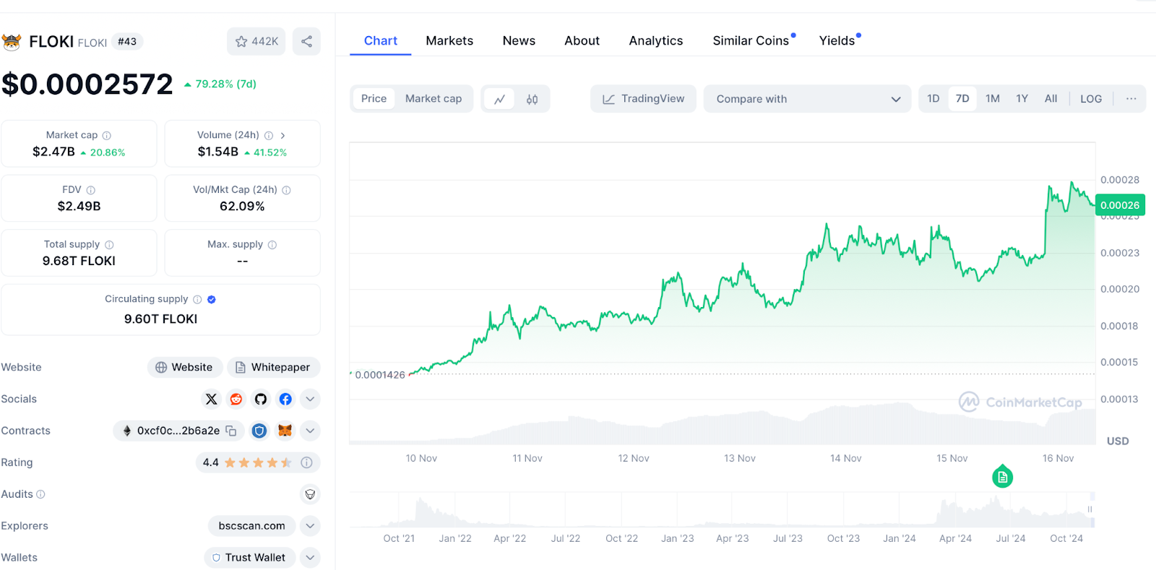Set chart range to 1Y
1156x570 pixels.
click(x=1022, y=98)
